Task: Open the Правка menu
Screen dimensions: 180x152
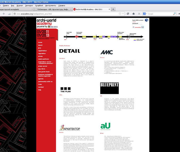Action: (6, 5)
